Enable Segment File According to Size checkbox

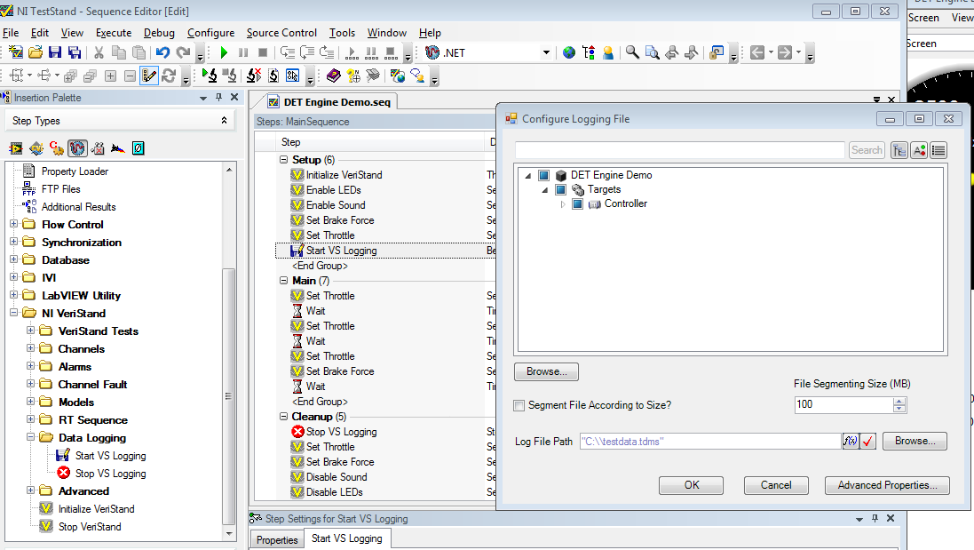click(x=519, y=405)
